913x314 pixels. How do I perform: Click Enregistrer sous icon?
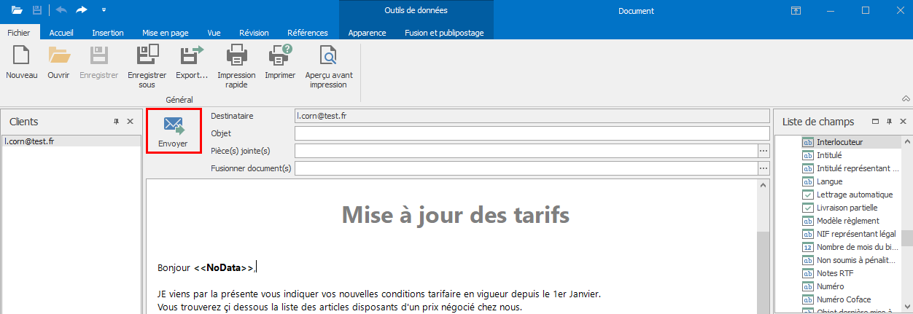[147, 57]
